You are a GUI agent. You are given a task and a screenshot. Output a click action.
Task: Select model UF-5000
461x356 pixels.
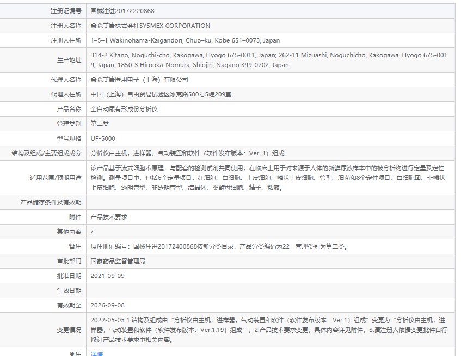103,138
